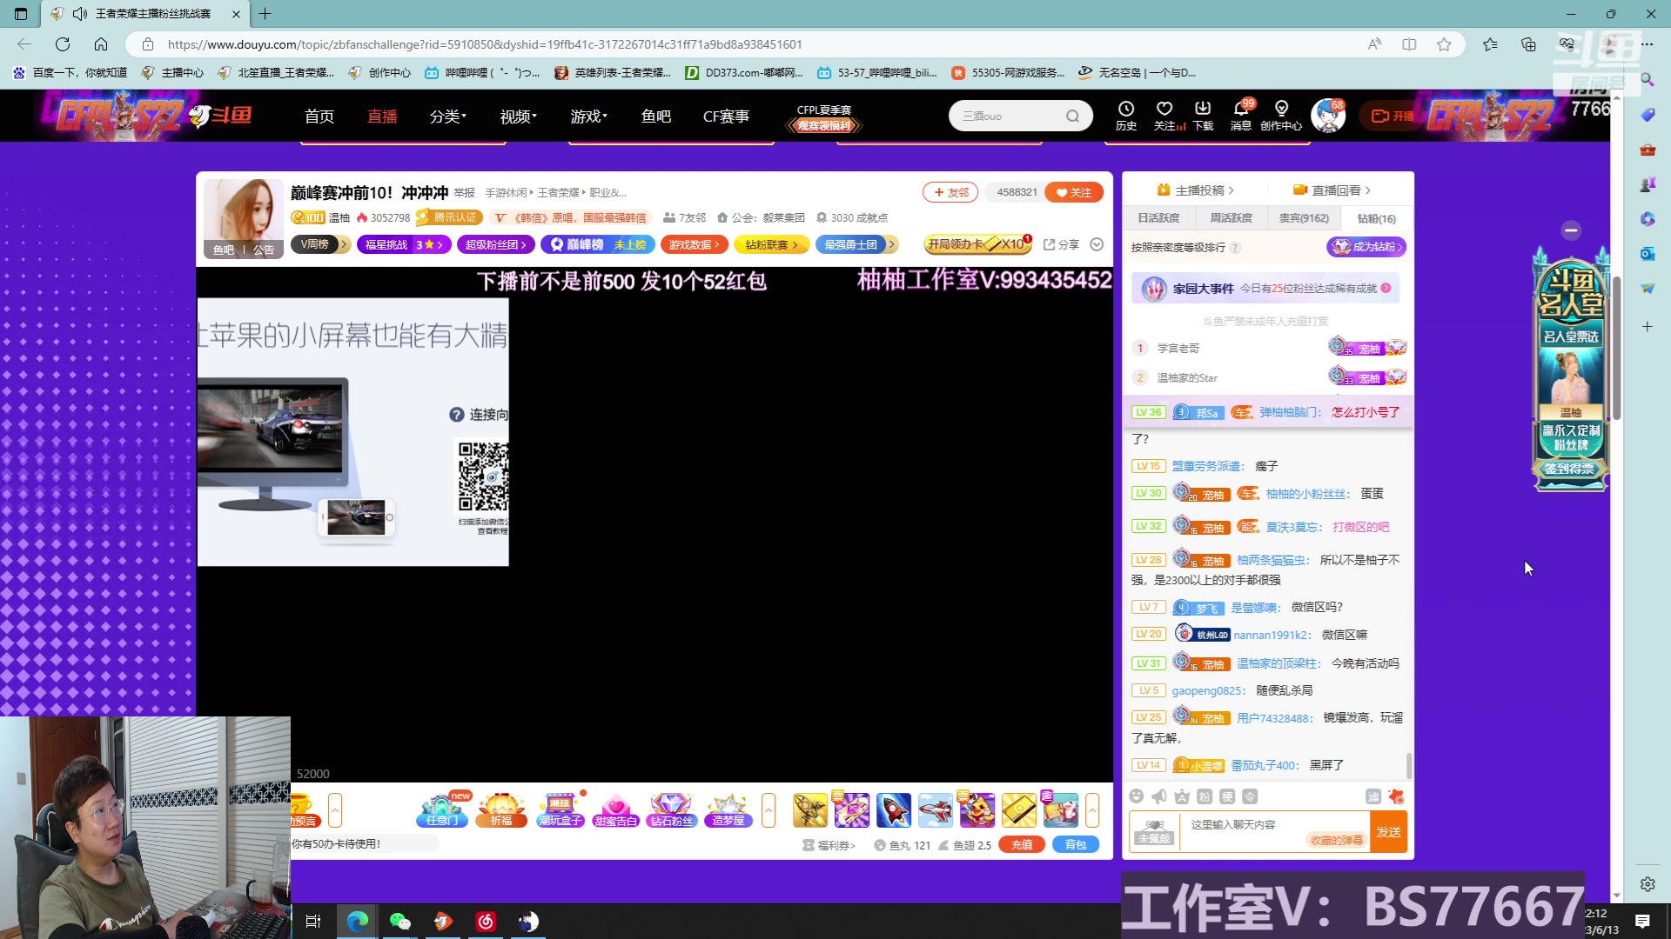
Task: Click the 友邻 add button
Action: (x=950, y=192)
